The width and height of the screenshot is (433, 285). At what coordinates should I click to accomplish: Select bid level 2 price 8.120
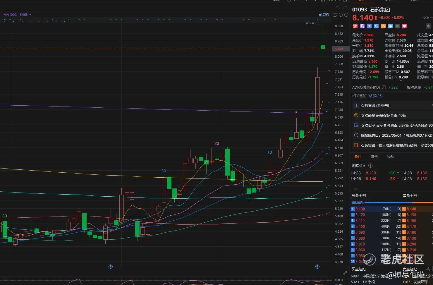click(x=360, y=215)
